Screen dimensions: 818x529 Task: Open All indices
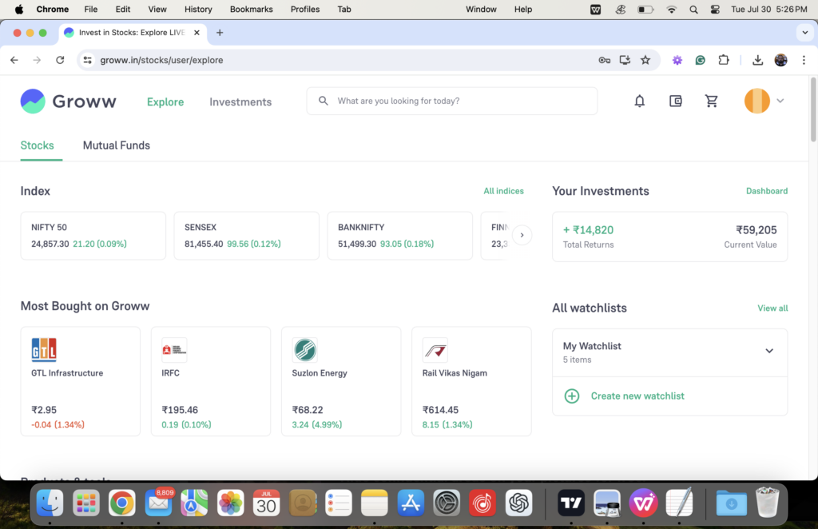(x=504, y=191)
